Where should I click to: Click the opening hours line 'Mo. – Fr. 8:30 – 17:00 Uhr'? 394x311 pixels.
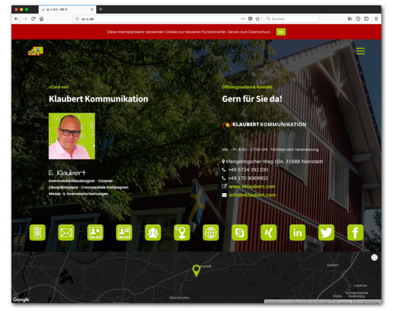coord(245,149)
